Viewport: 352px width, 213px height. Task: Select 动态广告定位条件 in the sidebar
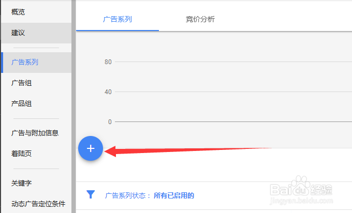(38, 204)
